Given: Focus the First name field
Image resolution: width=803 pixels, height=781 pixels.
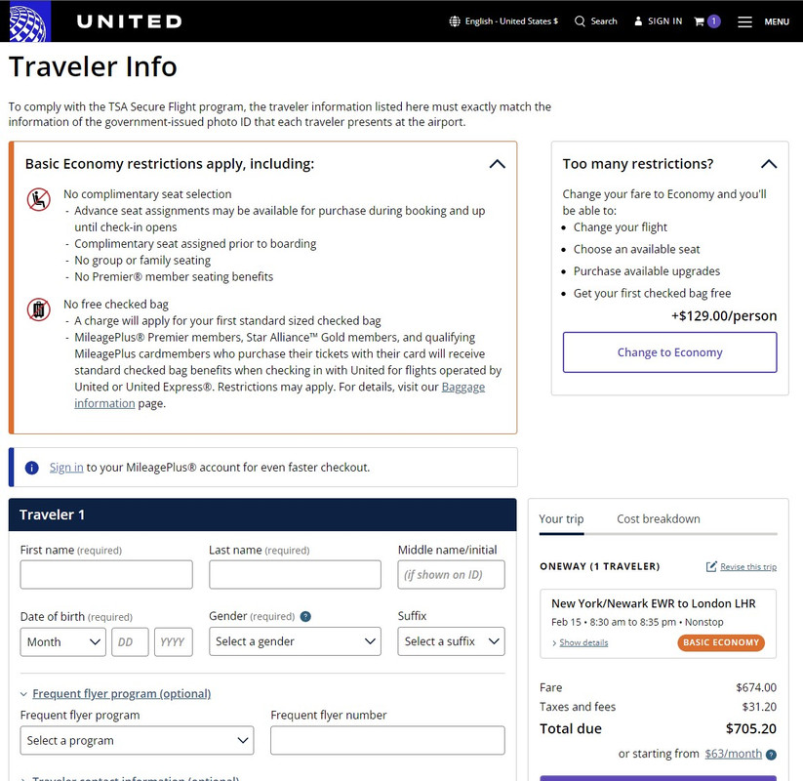Looking at the screenshot, I should (106, 575).
